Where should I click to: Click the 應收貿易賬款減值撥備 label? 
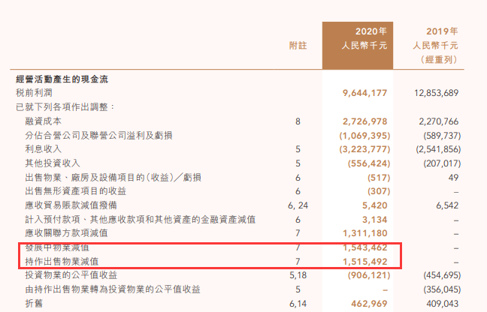point(71,205)
